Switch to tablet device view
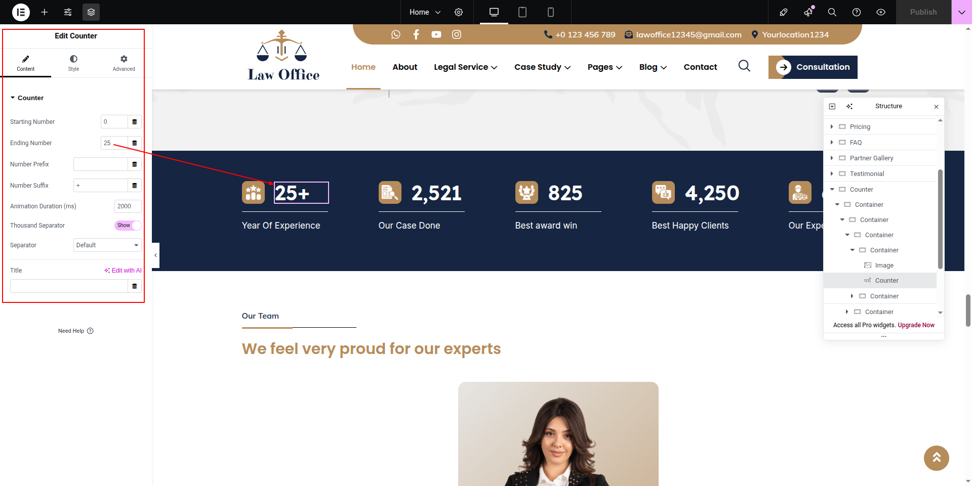Viewport: 972px width, 486px height. pos(522,12)
